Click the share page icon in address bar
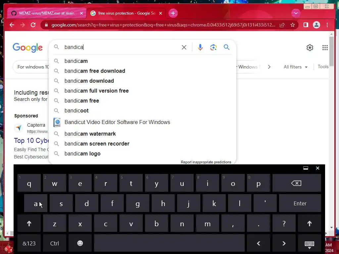339x254 pixels. [x=282, y=25]
